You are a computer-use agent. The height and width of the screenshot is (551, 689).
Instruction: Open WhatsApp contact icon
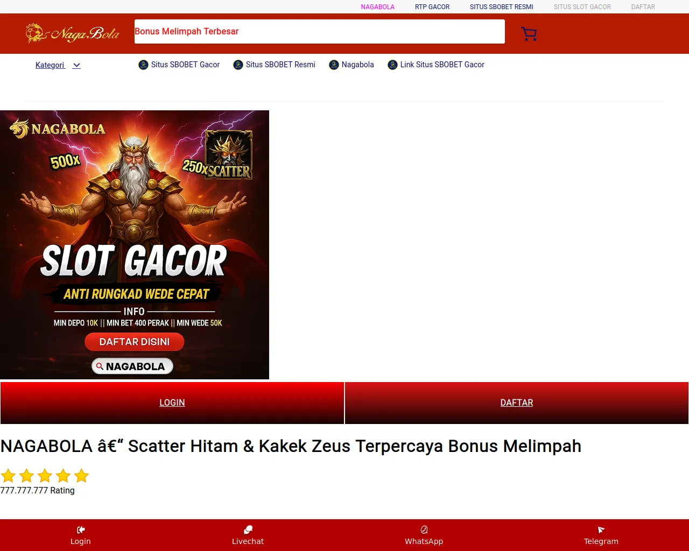click(x=424, y=529)
